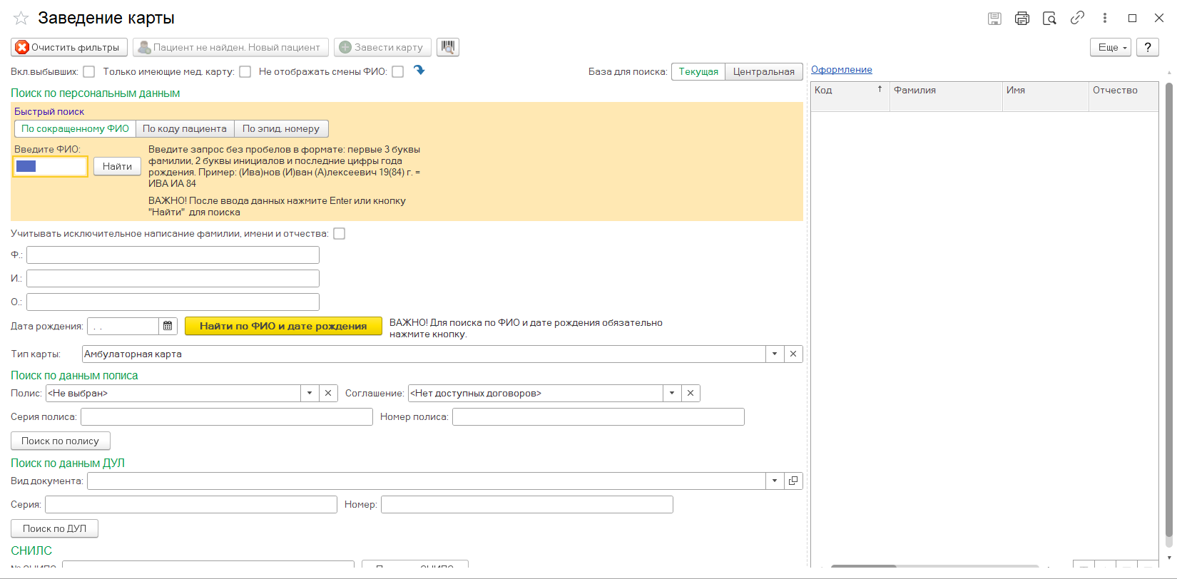Click the 'Номер полиса' input field
This screenshot has height=579, width=1177.
click(x=598, y=417)
